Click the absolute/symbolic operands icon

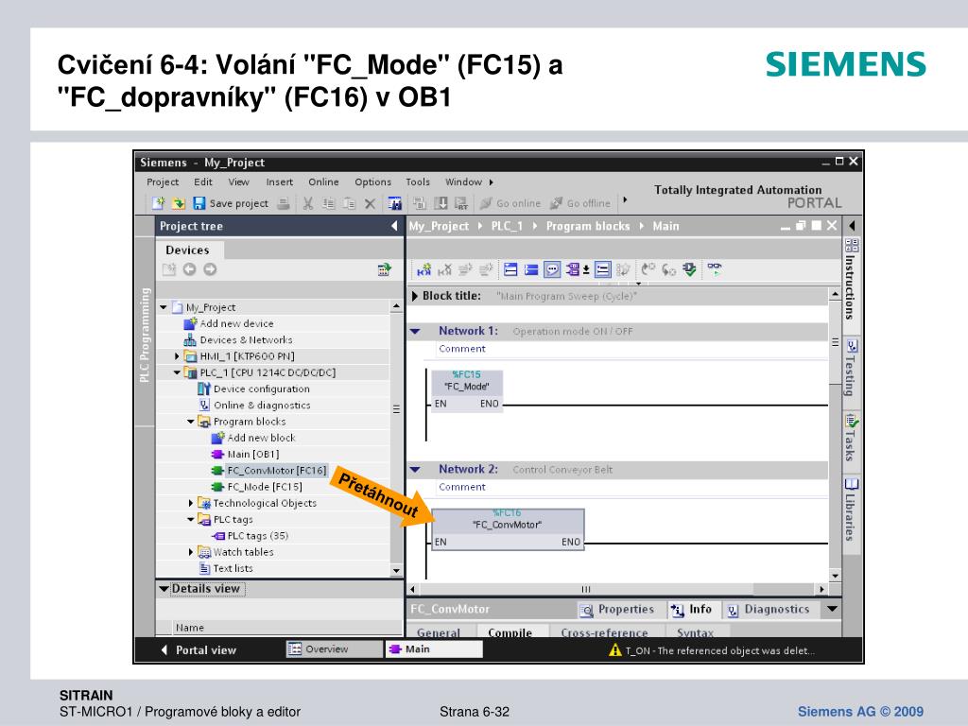[x=574, y=269]
